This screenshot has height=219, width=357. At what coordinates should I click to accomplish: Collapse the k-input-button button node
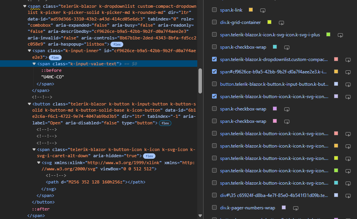coord(29,104)
